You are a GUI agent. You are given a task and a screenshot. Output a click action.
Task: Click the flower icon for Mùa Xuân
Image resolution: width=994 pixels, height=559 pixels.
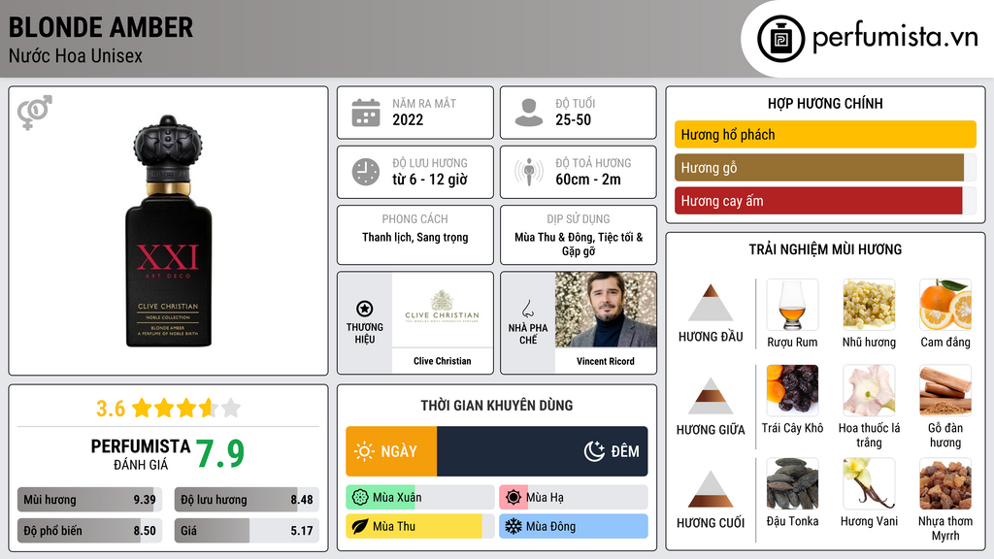359,498
